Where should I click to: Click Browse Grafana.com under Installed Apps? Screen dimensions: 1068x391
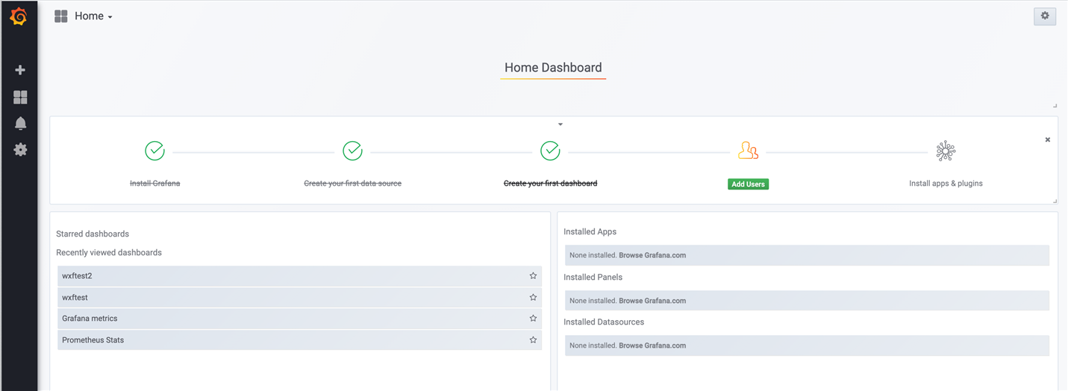pyautogui.click(x=652, y=255)
